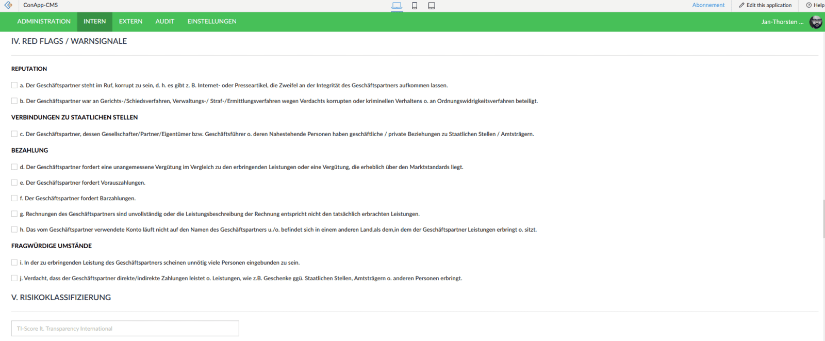Open the ADMINISTRATION menu
The image size is (825, 341).
(x=44, y=22)
